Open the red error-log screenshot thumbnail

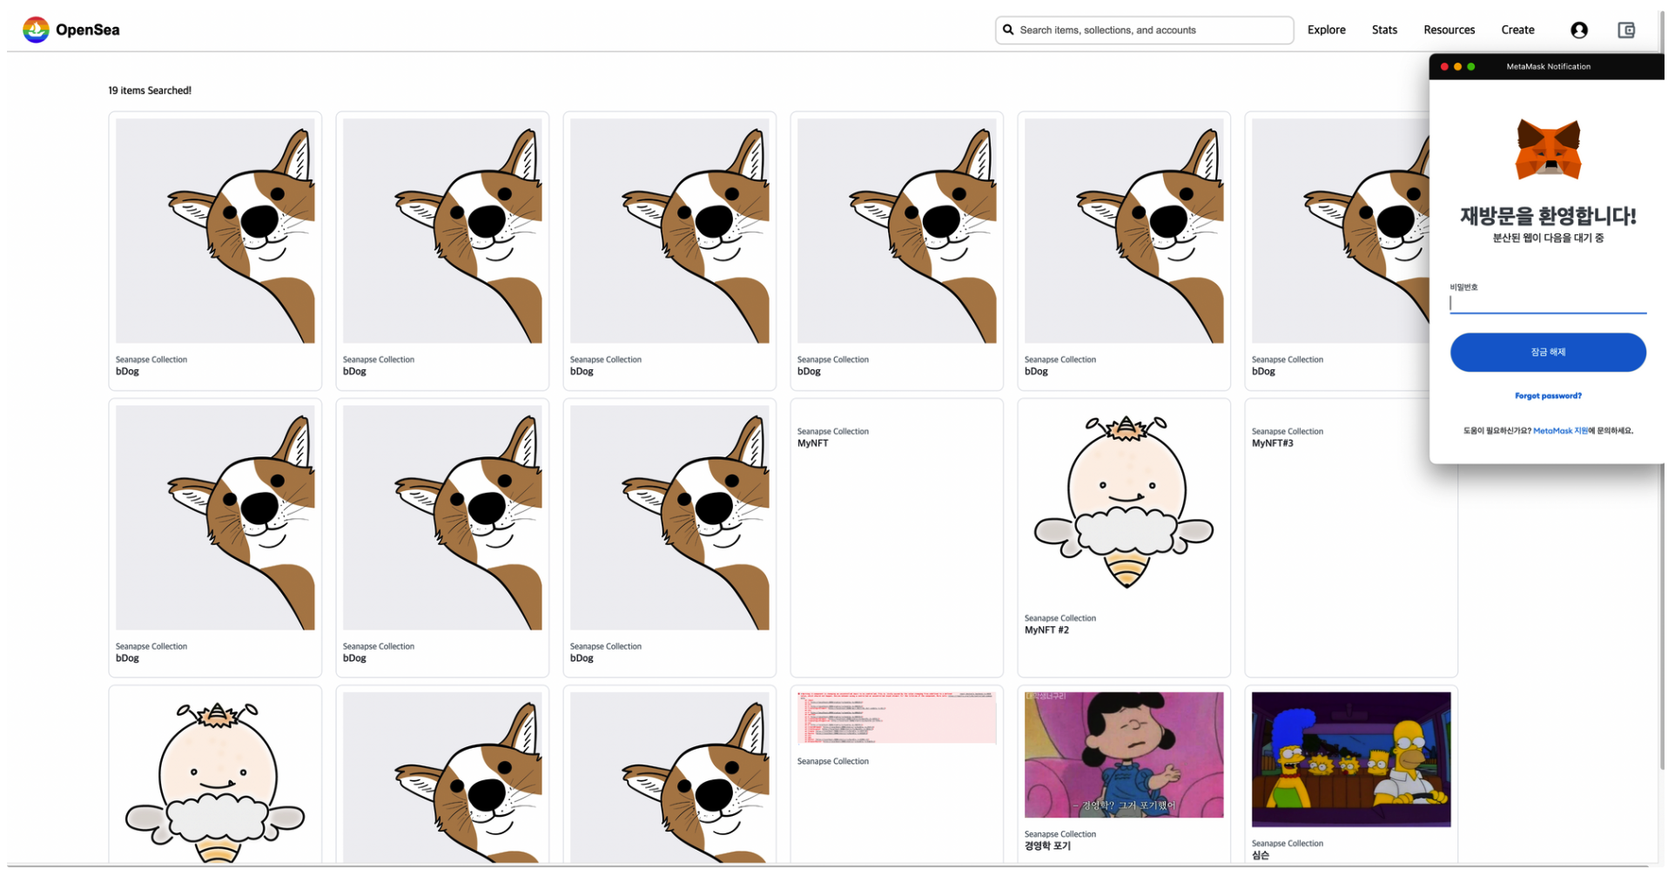point(896,718)
